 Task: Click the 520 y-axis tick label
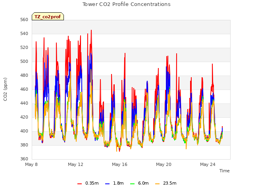click(x=24, y=48)
